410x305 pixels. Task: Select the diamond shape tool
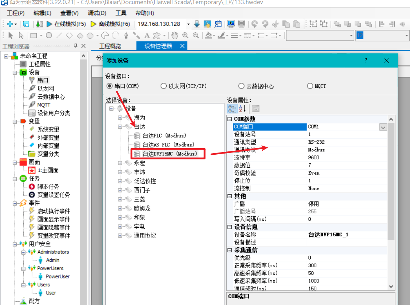pyautogui.click(x=69, y=35)
